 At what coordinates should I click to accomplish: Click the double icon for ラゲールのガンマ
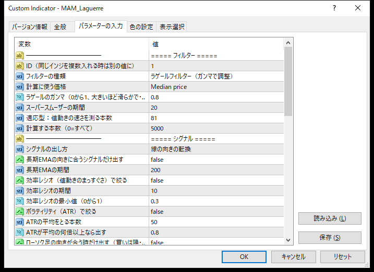tap(20, 97)
